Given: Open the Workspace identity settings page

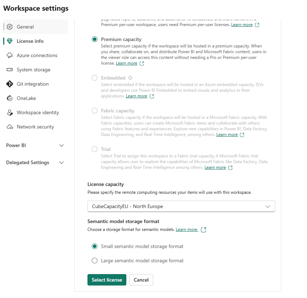Looking at the screenshot, I should point(38,112).
